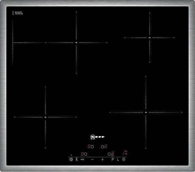Tap the plus symbol to raise heat
Screen dimensions: 195x172
click(102, 159)
